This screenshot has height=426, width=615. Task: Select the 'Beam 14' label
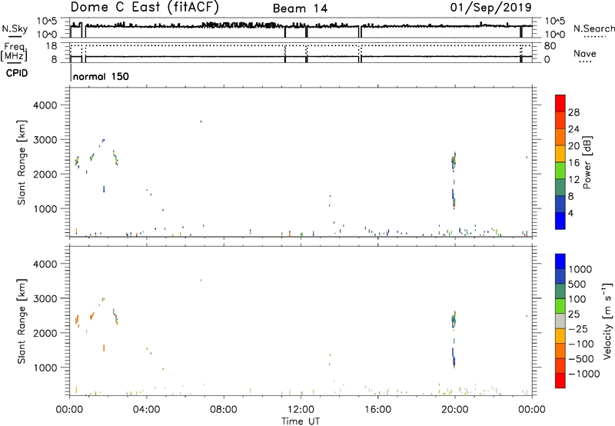(300, 8)
